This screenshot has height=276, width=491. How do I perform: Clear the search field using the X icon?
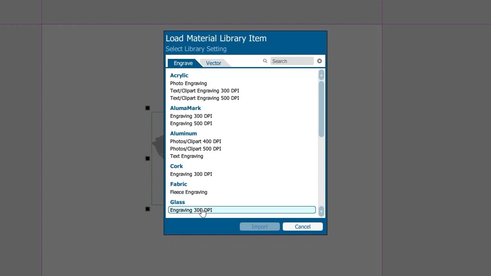(x=319, y=61)
